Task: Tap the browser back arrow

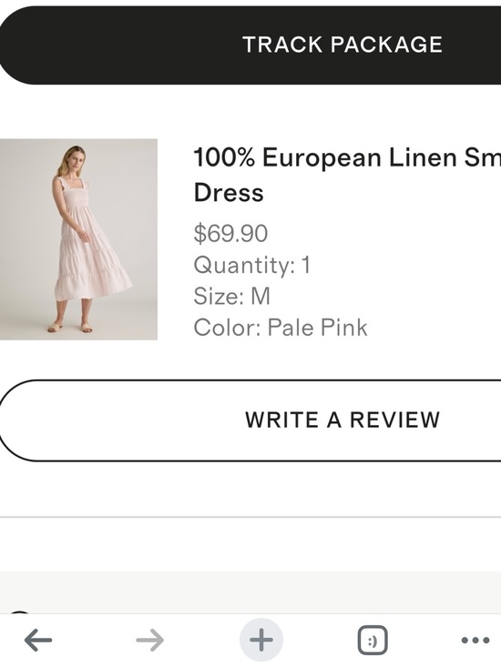Action: [38, 640]
